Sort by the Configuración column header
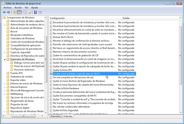 coord(82,18)
